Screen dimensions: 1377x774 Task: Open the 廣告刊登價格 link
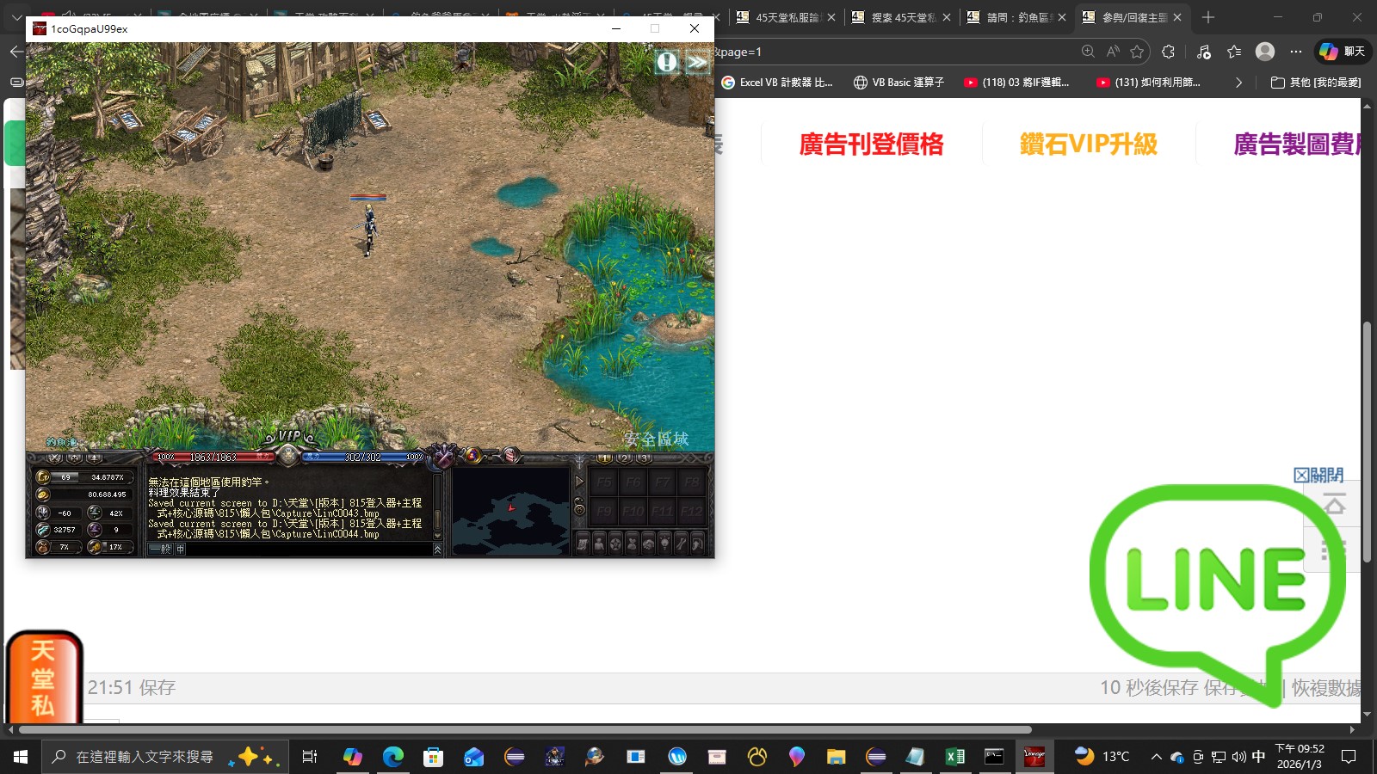tap(871, 144)
